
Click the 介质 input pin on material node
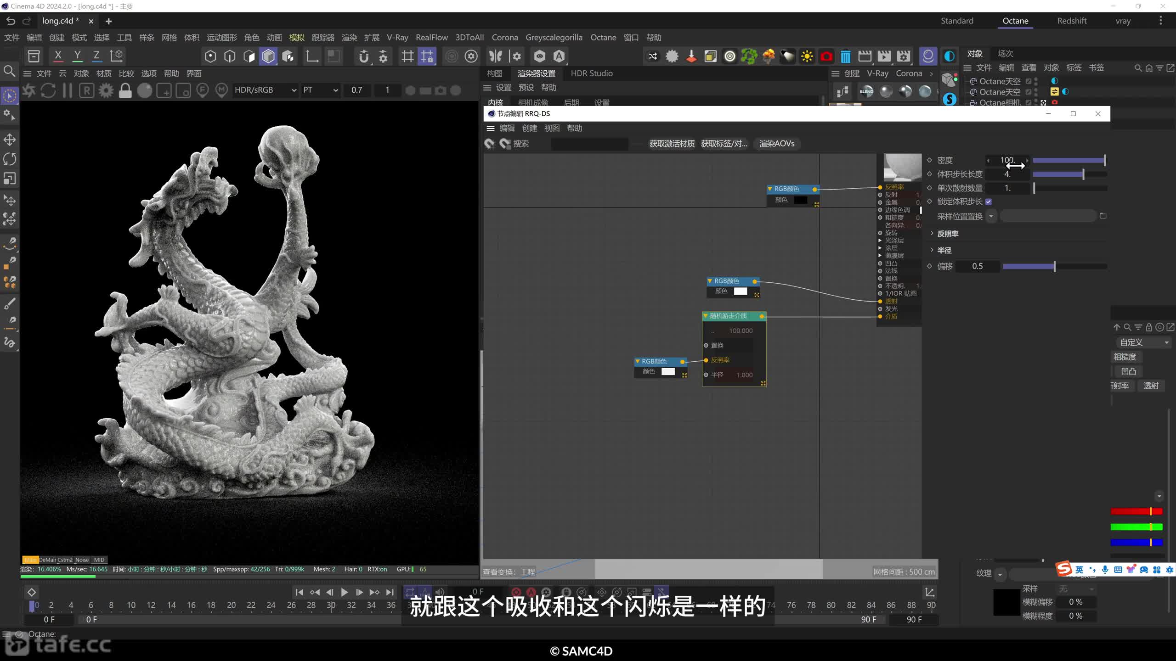880,316
